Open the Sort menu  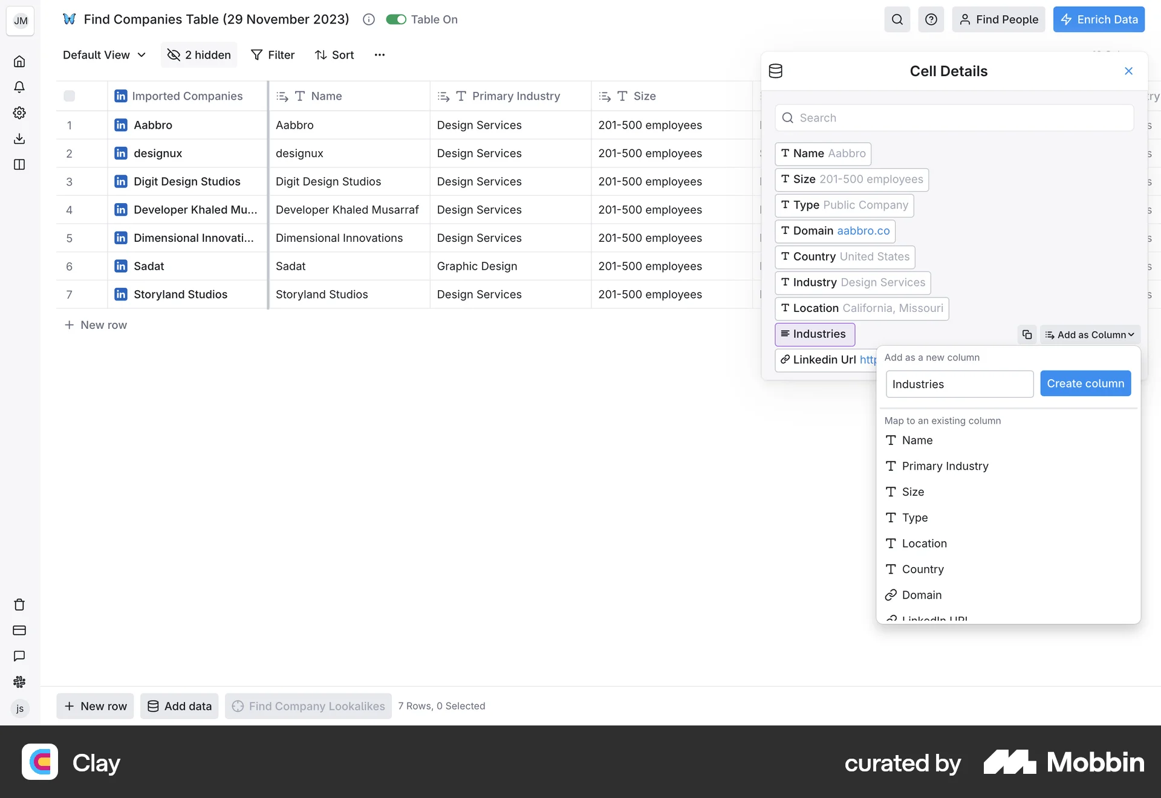pyautogui.click(x=334, y=54)
